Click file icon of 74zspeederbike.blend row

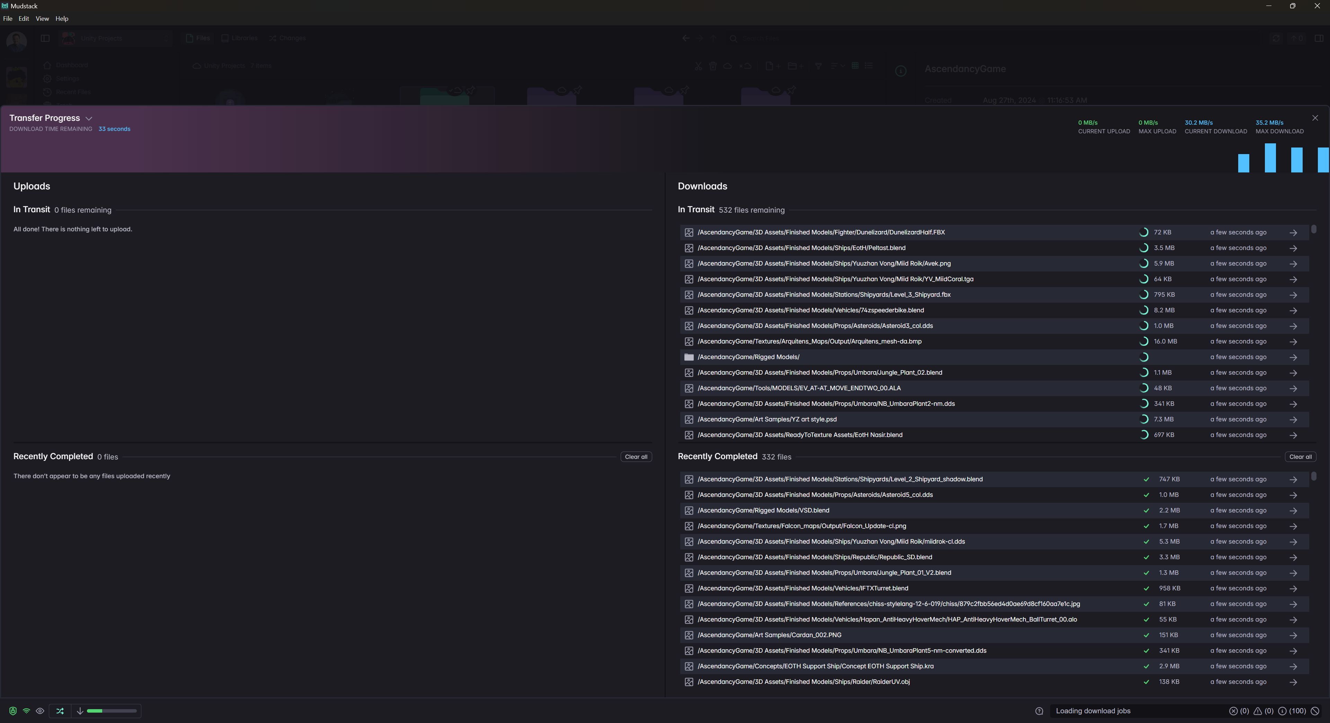[689, 310]
